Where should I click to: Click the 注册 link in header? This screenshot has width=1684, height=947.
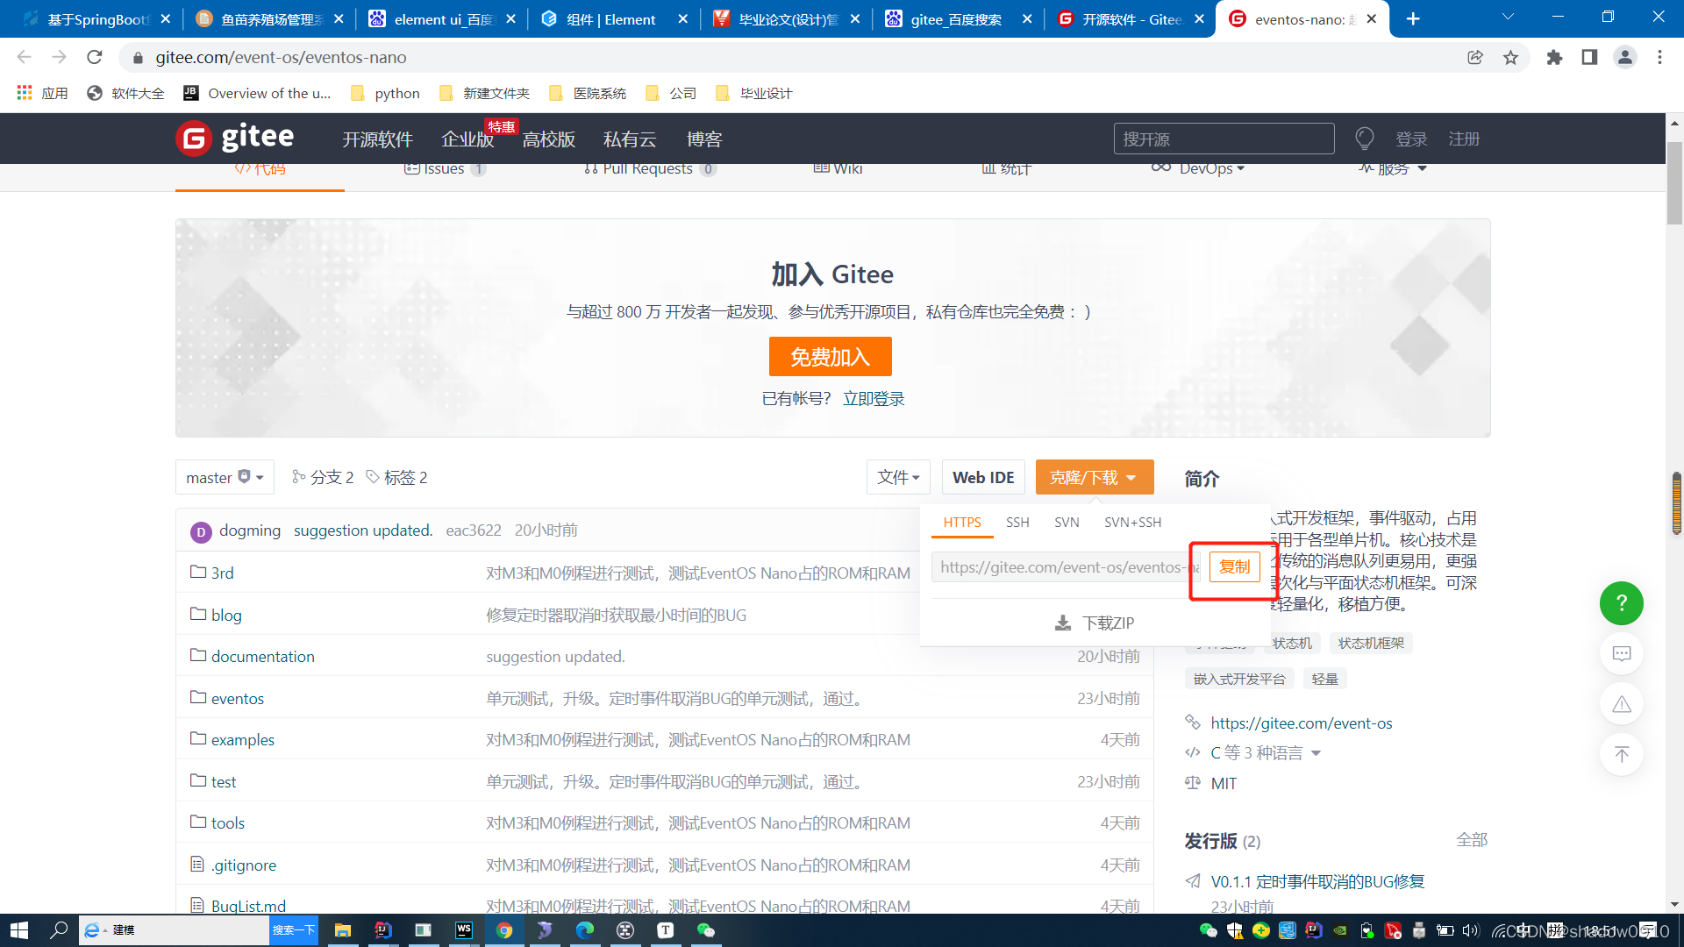click(1464, 139)
